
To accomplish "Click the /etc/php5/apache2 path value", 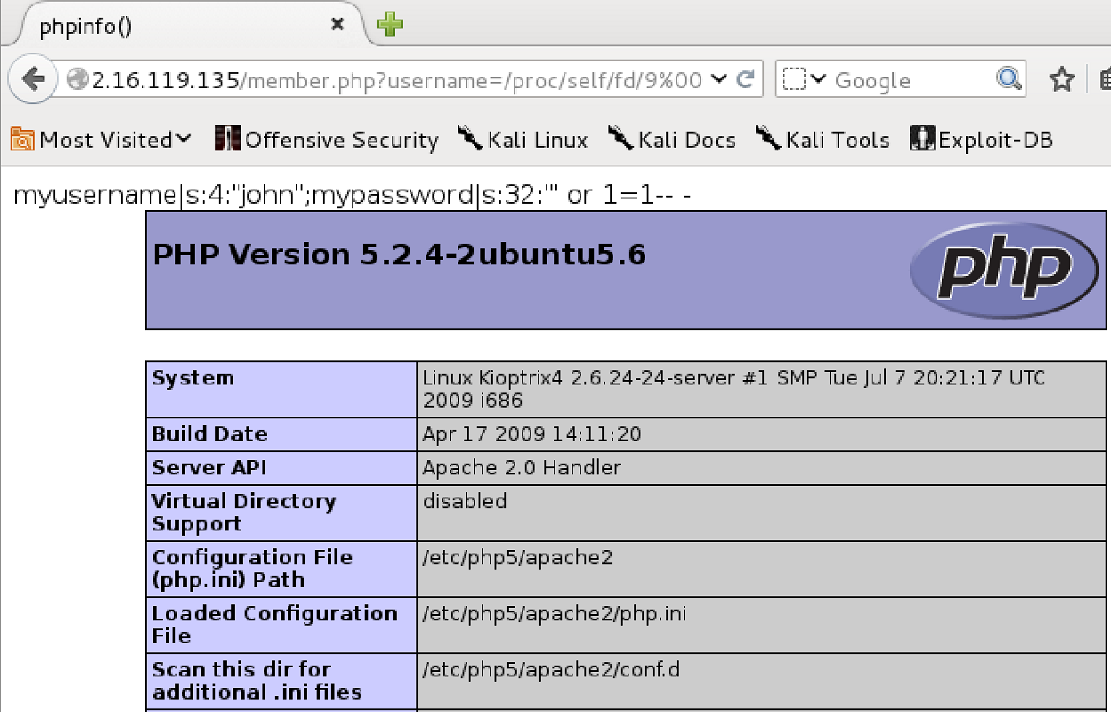I will (517, 558).
